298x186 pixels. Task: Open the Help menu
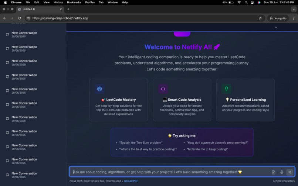(125, 2)
